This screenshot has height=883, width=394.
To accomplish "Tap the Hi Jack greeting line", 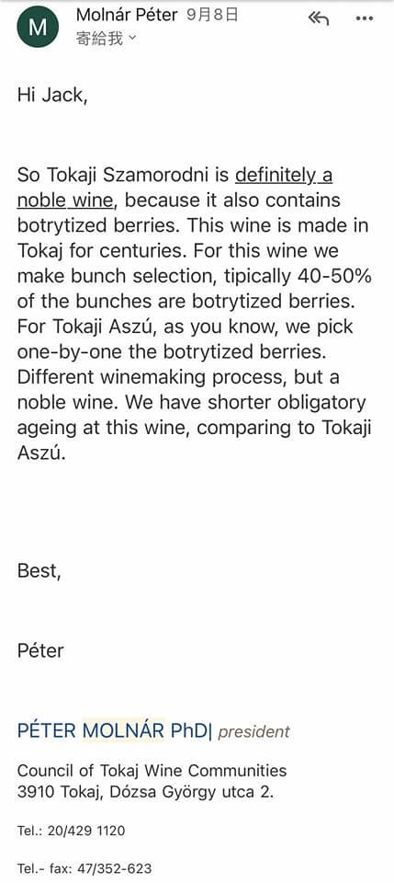I will pyautogui.click(x=52, y=95).
